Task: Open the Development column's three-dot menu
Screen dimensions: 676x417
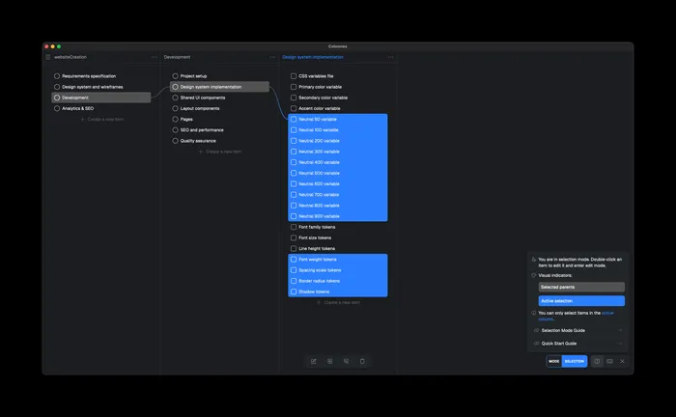Action: coord(272,57)
